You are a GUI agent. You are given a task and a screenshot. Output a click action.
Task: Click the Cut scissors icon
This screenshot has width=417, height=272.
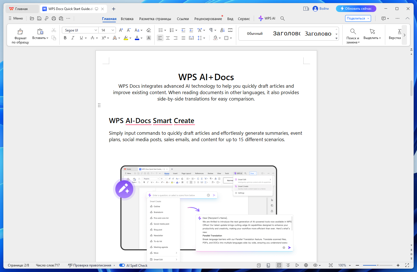[x=54, y=30]
